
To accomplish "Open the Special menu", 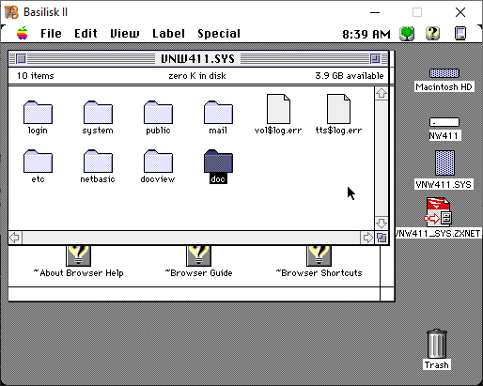I will pos(219,34).
